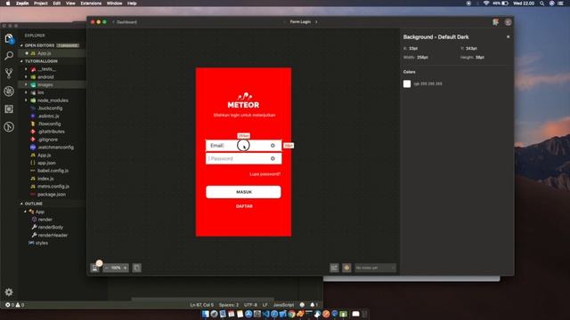Open Finder from the Dock

[x=206, y=314]
